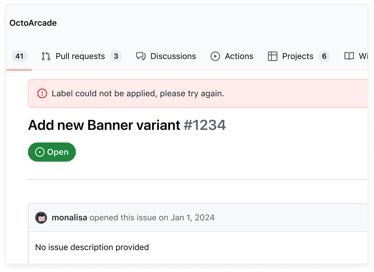Click the Pull requests count badge showing 3
The height and width of the screenshot is (272, 374).
pos(116,56)
